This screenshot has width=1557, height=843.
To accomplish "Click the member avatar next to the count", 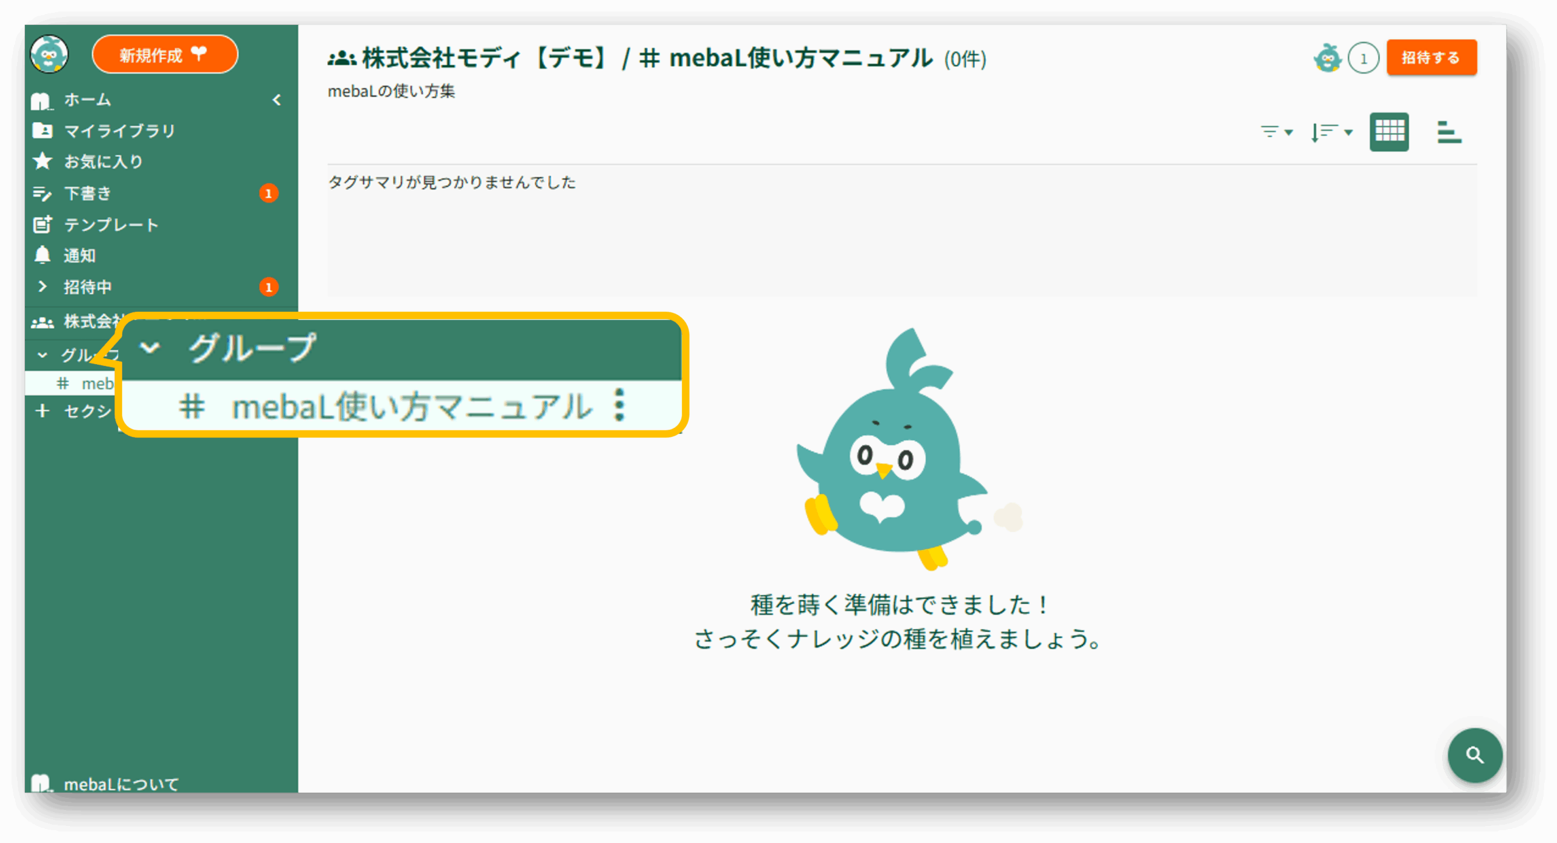I will click(1327, 58).
